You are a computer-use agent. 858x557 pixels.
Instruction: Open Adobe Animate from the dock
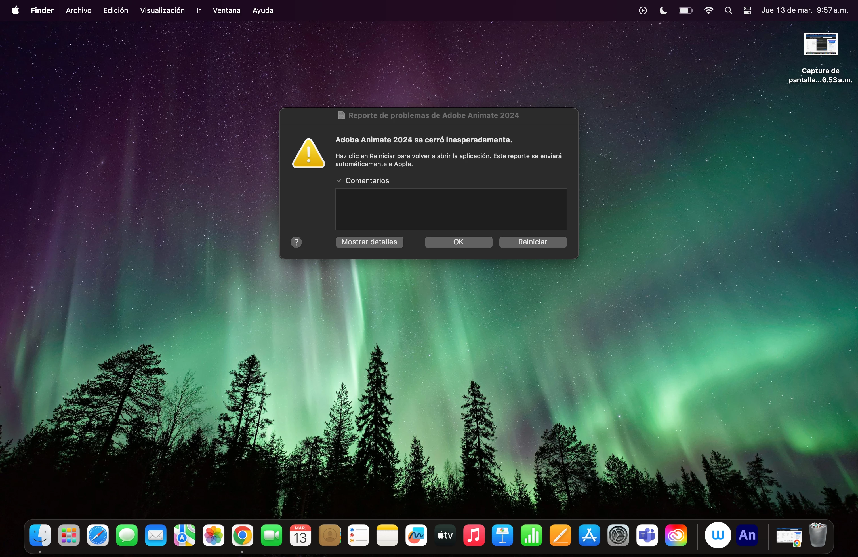(747, 535)
